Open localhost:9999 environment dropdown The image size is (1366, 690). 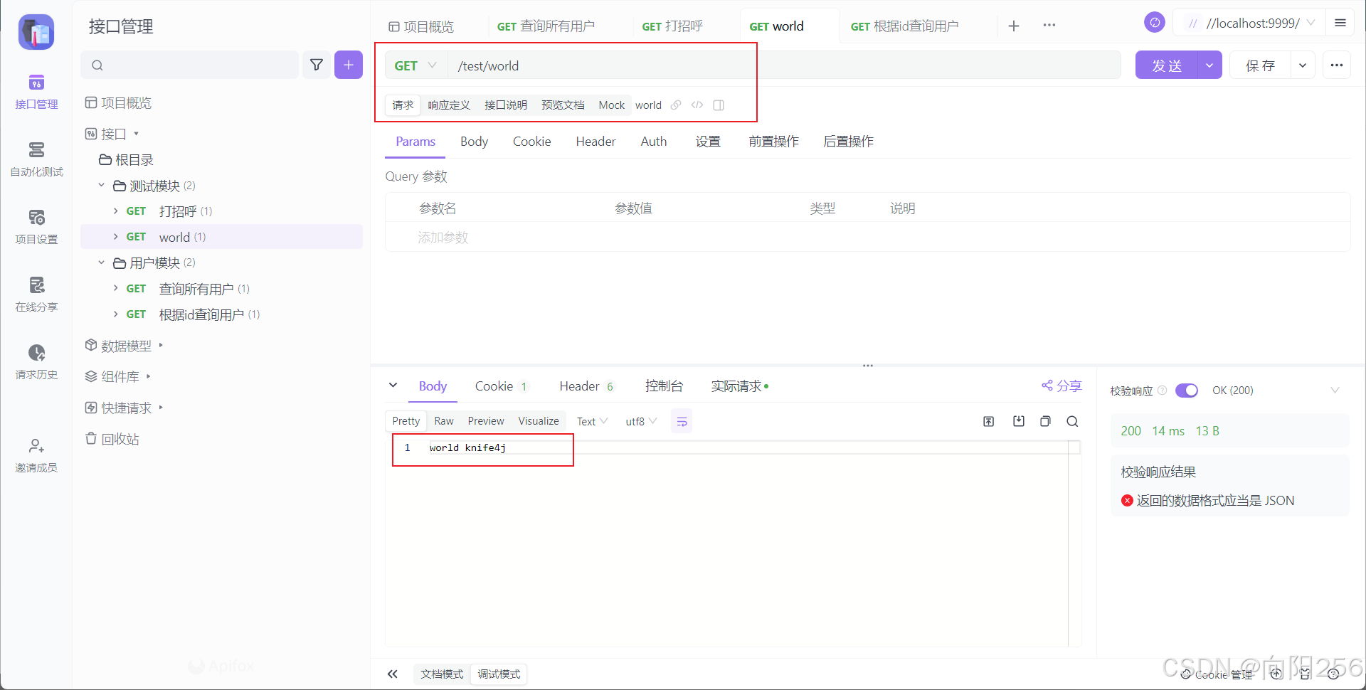[x=1249, y=23]
